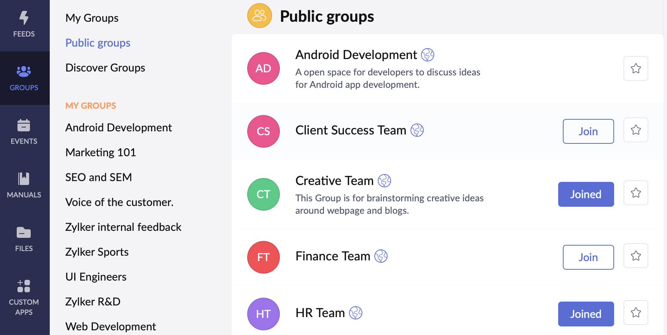This screenshot has height=335, width=667.
Task: Open Zylker internal feedback group
Action: (x=123, y=227)
